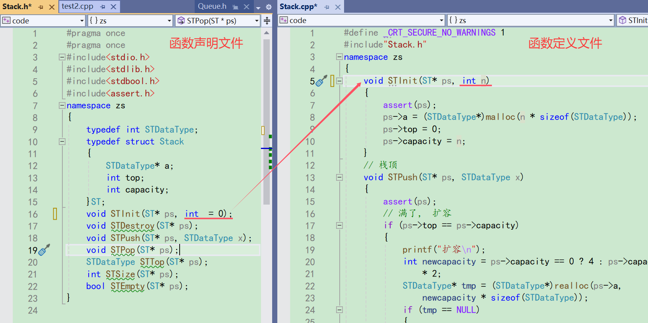Open the tab overflow list dropdown arrow
Image resolution: width=648 pixels, height=323 pixels.
click(x=258, y=8)
